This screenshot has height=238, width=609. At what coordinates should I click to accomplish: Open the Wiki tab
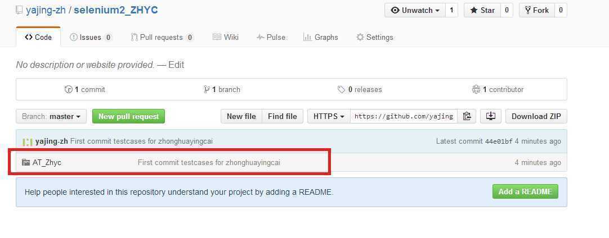pyautogui.click(x=226, y=37)
